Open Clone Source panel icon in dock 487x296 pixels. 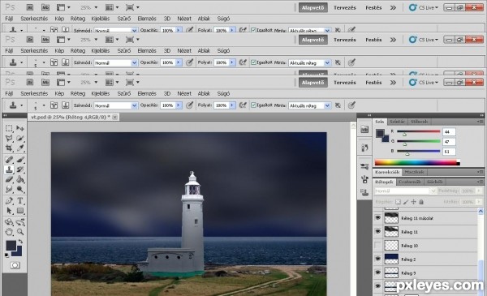coord(364,192)
